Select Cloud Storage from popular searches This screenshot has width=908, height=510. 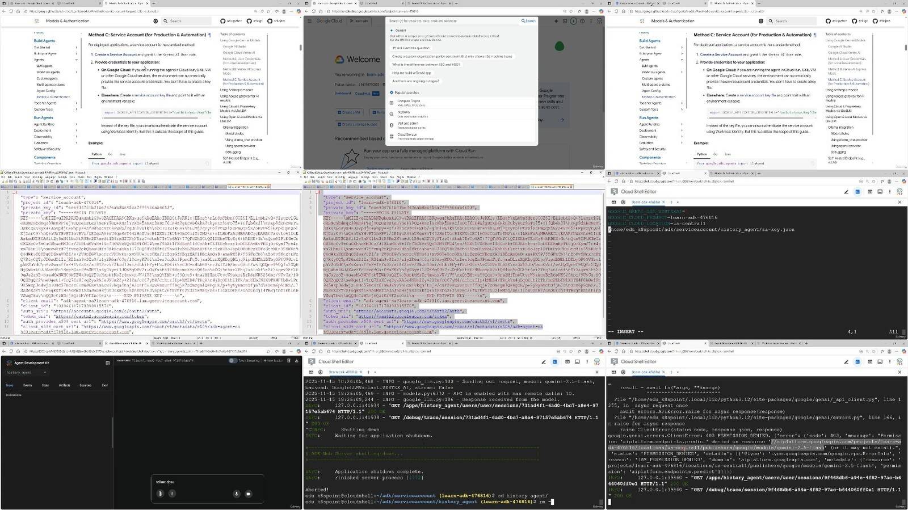coord(463,136)
